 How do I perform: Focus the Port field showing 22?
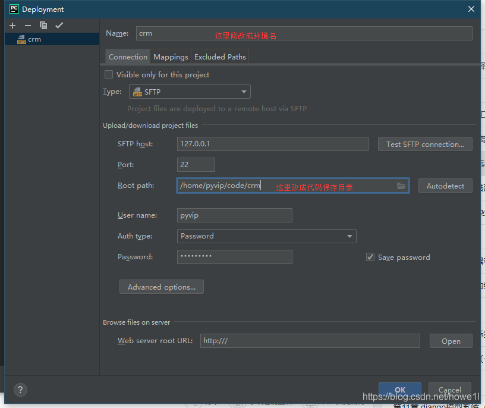click(x=196, y=165)
